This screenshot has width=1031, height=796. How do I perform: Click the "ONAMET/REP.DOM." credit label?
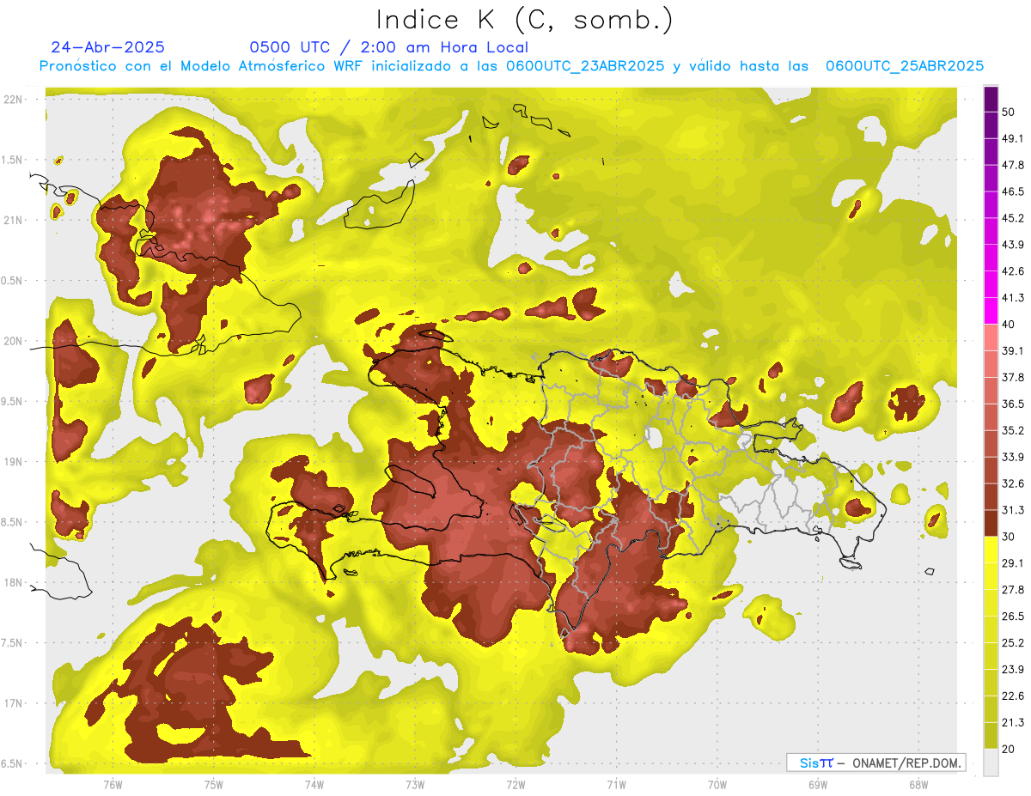[x=906, y=763]
